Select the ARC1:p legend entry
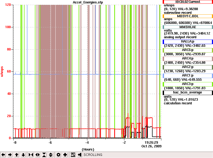 [x=188, y=76]
